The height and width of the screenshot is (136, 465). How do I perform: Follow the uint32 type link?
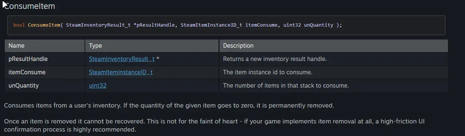click(x=98, y=85)
